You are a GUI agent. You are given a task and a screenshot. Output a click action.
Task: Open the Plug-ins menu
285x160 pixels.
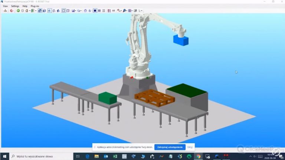click(35, 6)
